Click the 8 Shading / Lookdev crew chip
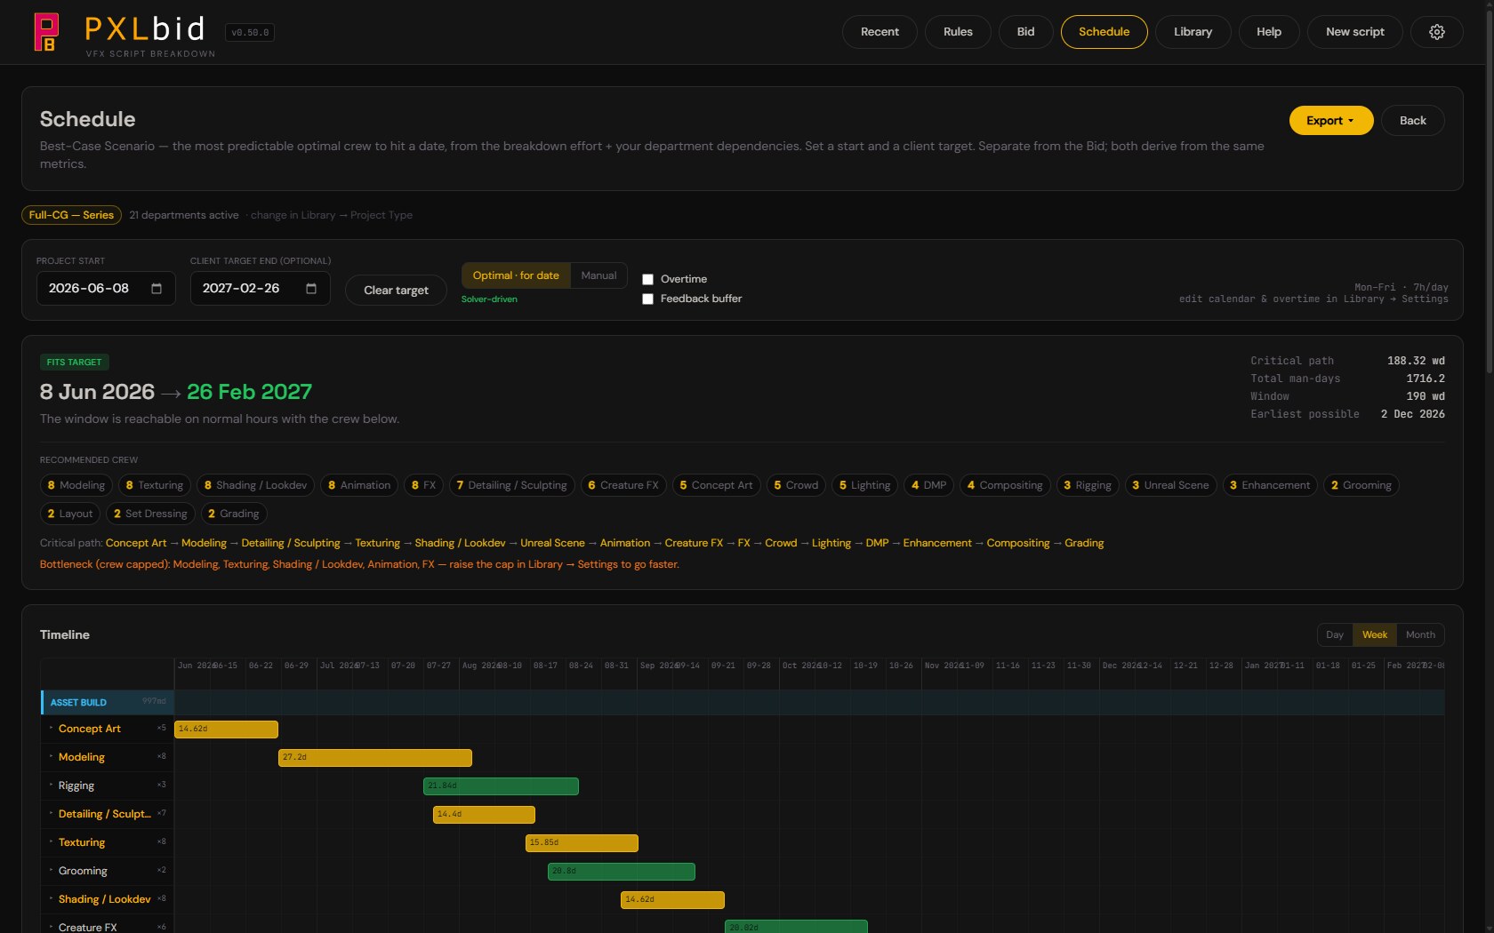The image size is (1494, 933). tap(255, 485)
